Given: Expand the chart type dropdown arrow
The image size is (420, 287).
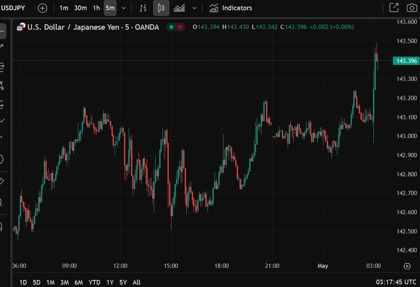Looking at the screenshot, I should coord(194,8).
